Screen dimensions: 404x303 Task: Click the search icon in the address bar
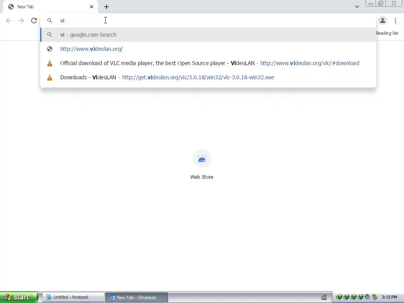[50, 21]
